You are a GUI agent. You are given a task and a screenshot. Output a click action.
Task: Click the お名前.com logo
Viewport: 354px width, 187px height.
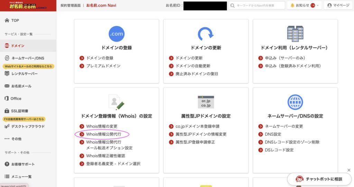[x=28, y=6]
